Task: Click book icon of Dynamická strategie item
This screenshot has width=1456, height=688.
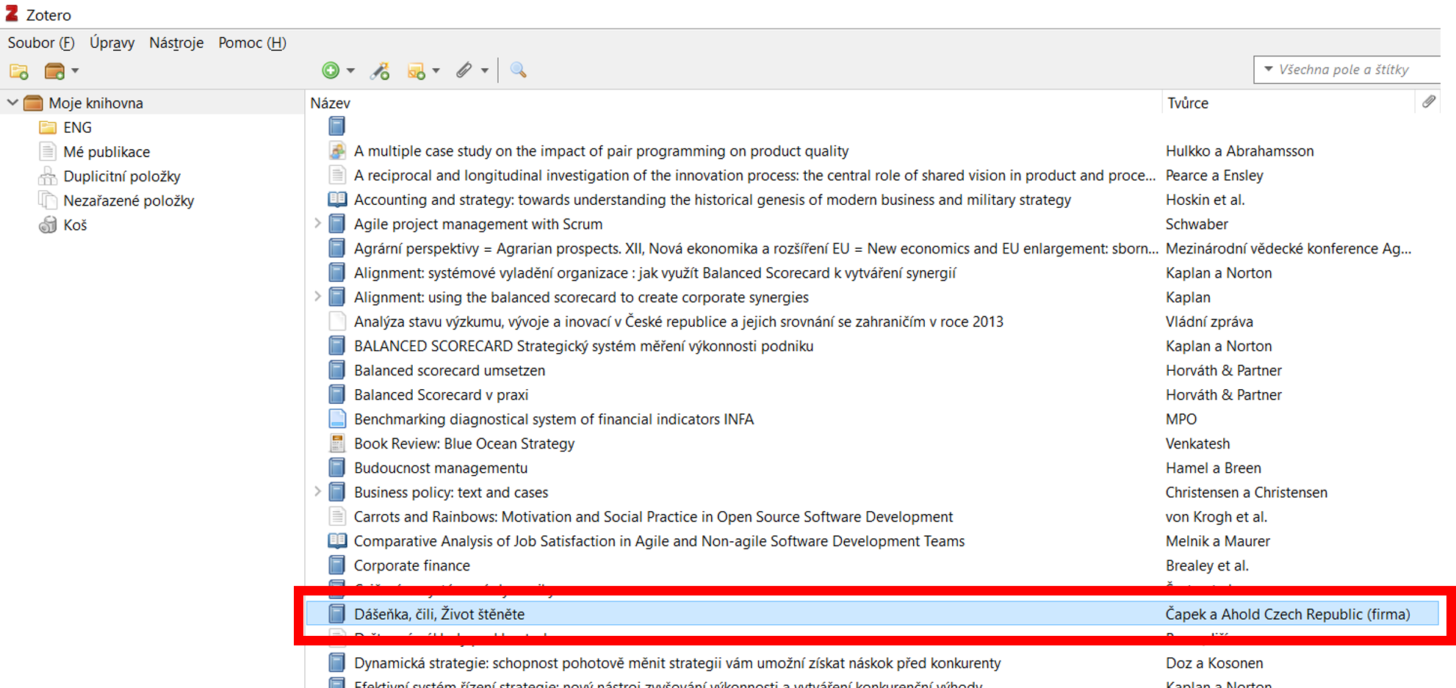Action: pyautogui.click(x=336, y=662)
